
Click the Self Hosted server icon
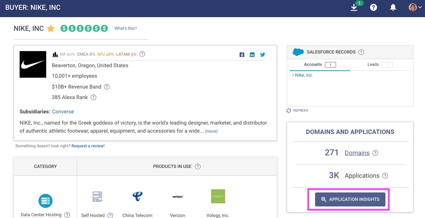point(97,197)
